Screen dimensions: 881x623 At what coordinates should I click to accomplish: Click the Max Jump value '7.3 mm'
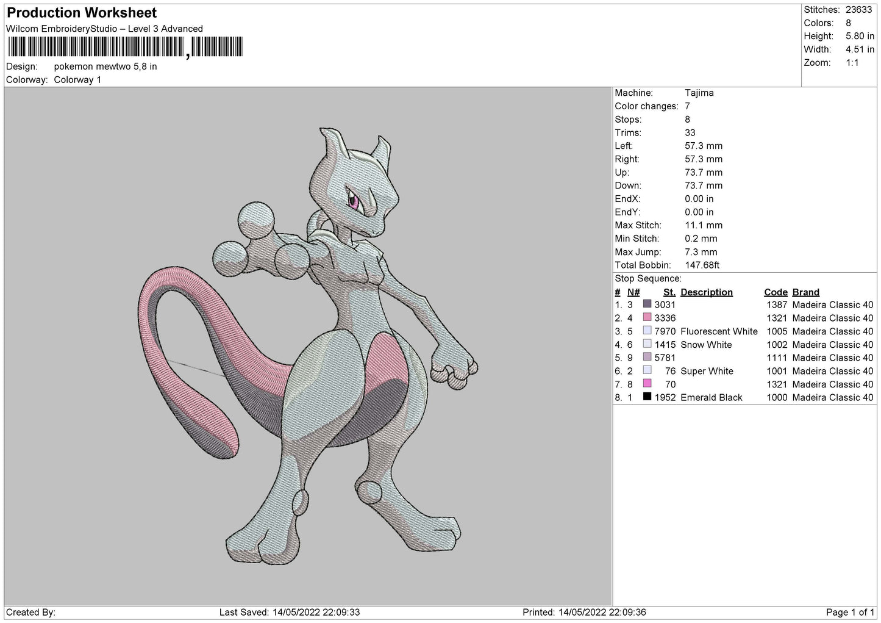[701, 252]
